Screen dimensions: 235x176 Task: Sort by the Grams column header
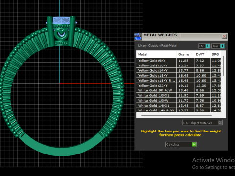point(185,54)
